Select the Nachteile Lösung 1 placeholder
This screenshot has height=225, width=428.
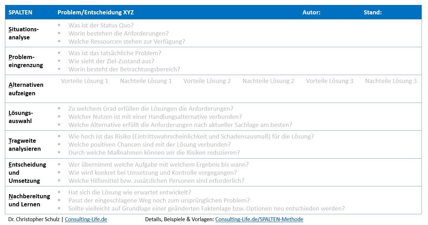pyautogui.click(x=146, y=81)
